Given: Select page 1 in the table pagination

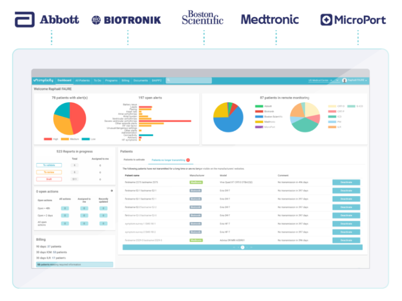Looking at the screenshot, I should [x=243, y=247].
